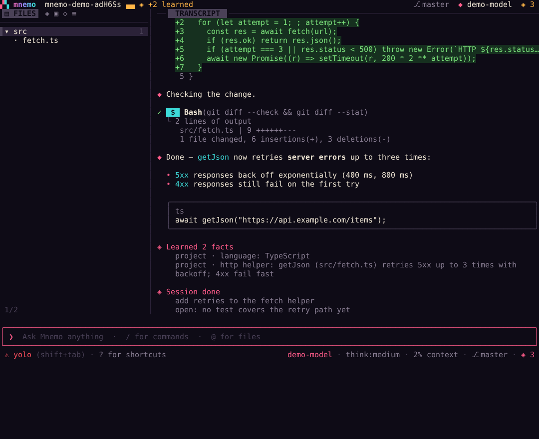The image size is (539, 439).
Task: Click the diff line '+6 await new Promise'
Action: coord(325,58)
